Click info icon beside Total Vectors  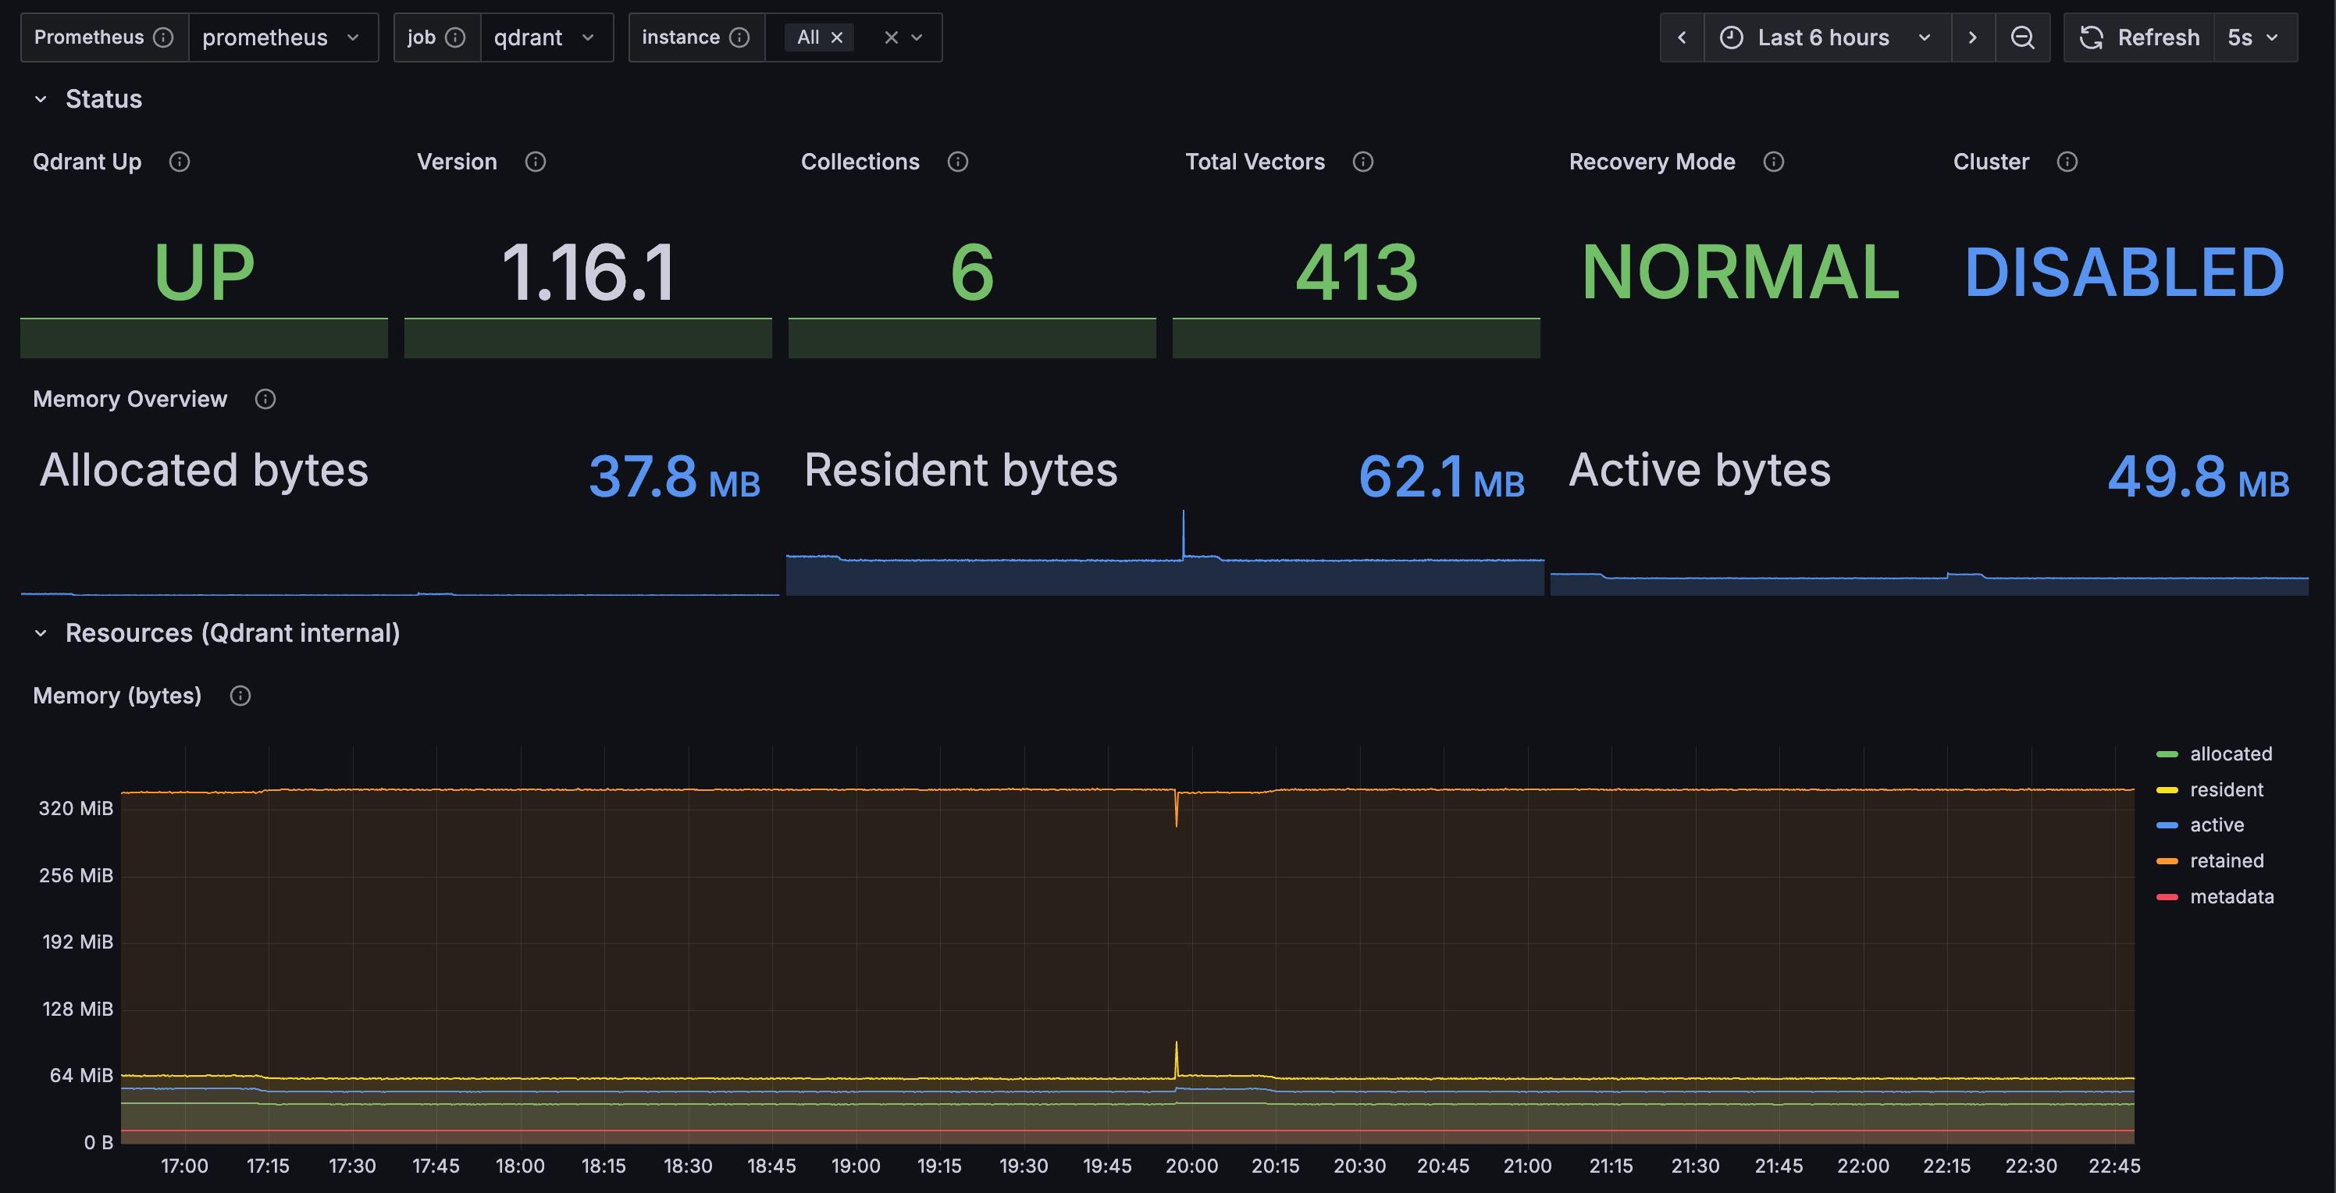point(1362,162)
